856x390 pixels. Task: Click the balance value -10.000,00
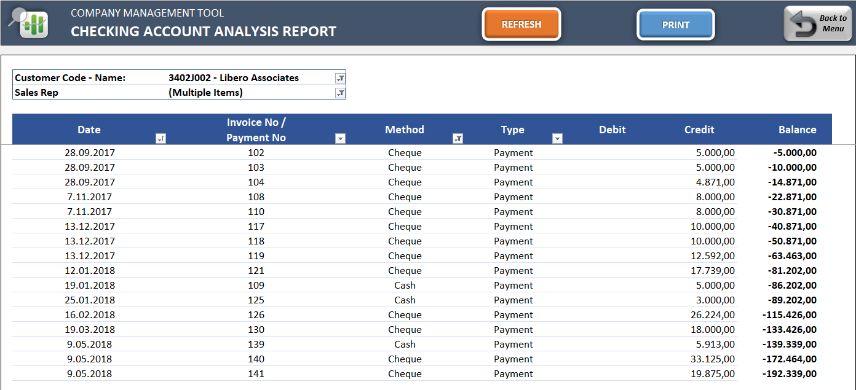793,168
